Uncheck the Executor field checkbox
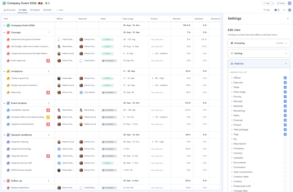 pyautogui.click(x=285, y=83)
